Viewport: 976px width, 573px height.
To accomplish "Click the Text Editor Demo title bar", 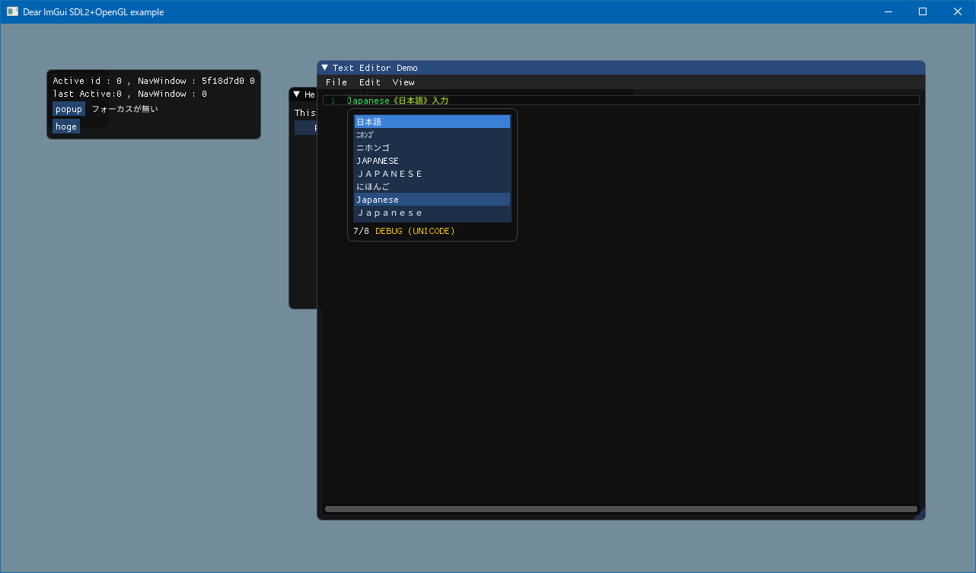I will (x=620, y=68).
